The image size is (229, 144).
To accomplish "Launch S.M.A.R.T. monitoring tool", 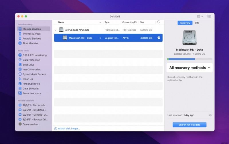I will pyautogui.click(x=34, y=55).
